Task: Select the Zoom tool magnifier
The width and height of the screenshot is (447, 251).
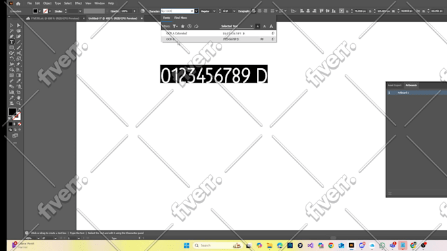Action: (19, 103)
